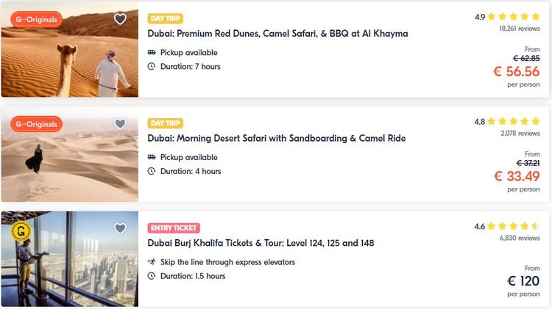Click pickup van icon for Red Dunes tour
Screen dimensions: 552x309
(x=152, y=52)
